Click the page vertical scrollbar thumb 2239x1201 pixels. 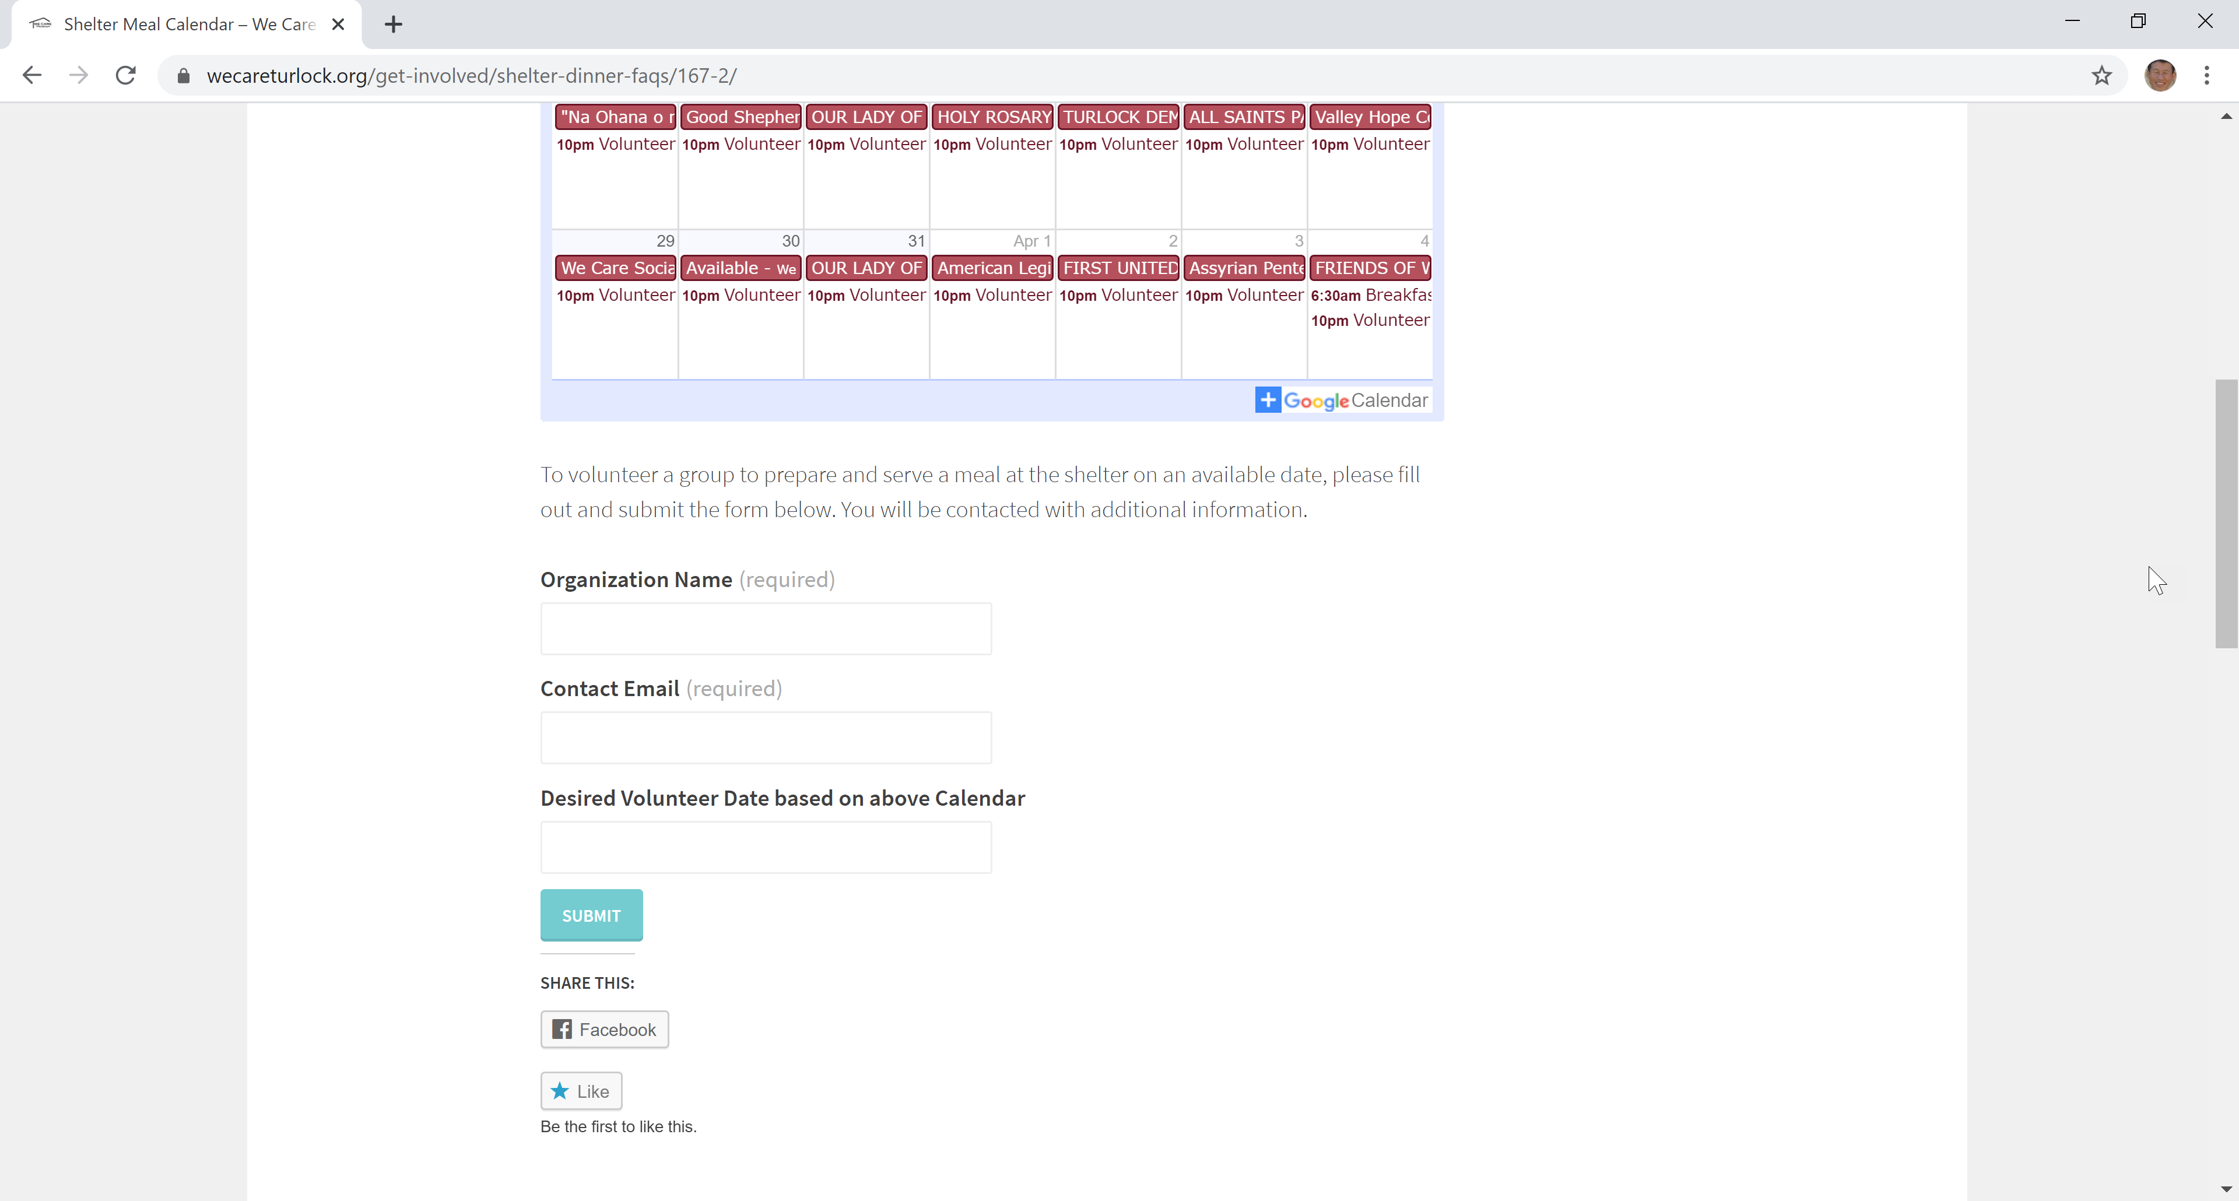click(2226, 514)
